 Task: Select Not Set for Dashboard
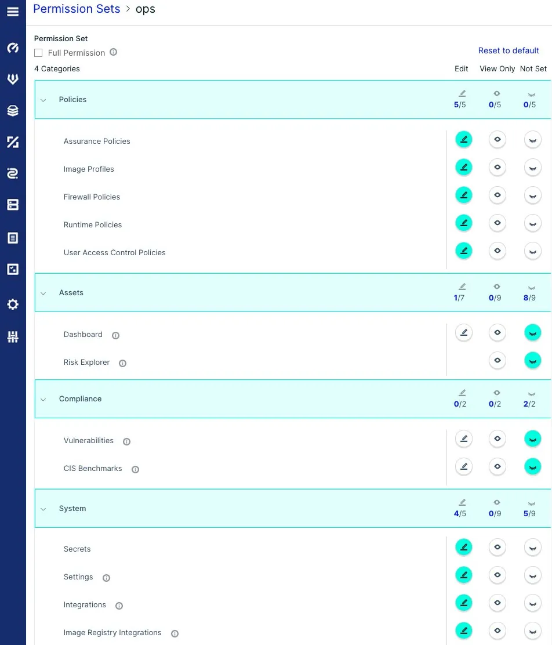point(533,332)
